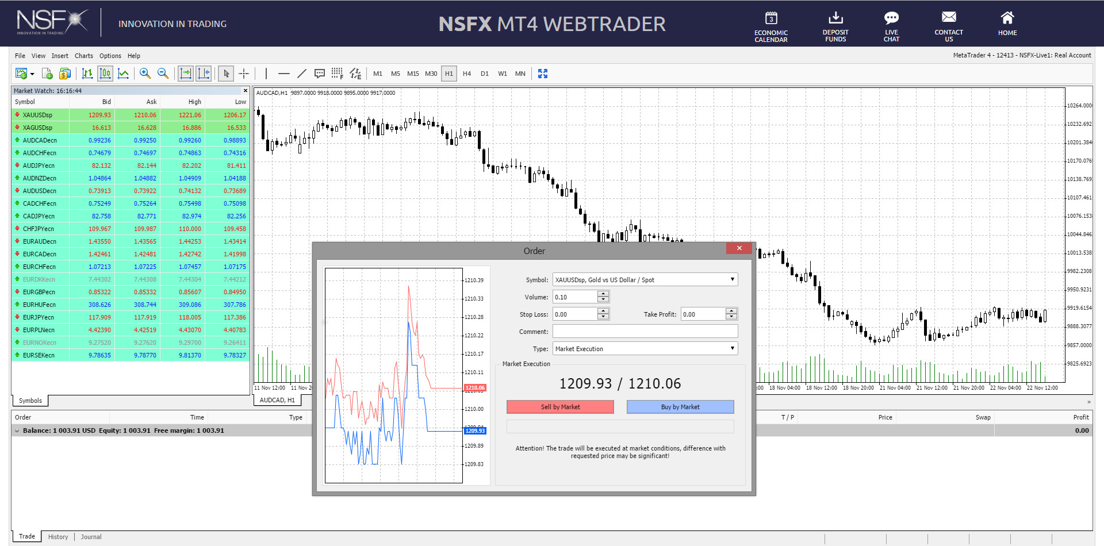Open the Options menu
This screenshot has height=546, width=1104.
click(x=110, y=56)
